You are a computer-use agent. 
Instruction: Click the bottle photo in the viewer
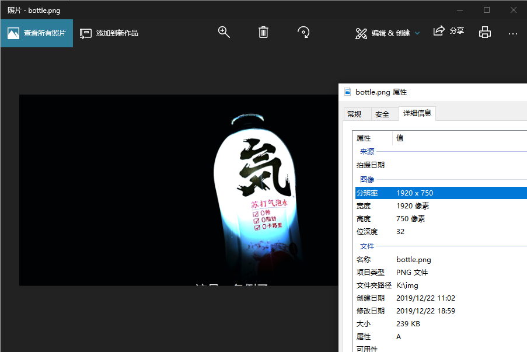click(179, 190)
